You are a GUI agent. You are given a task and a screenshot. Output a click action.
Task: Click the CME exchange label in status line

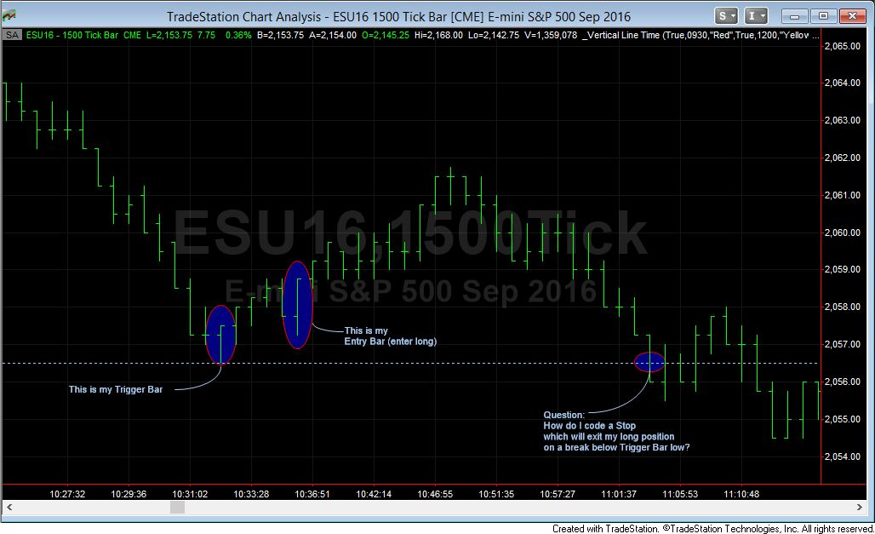132,35
